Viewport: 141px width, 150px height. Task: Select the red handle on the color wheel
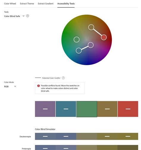coord(104,37)
